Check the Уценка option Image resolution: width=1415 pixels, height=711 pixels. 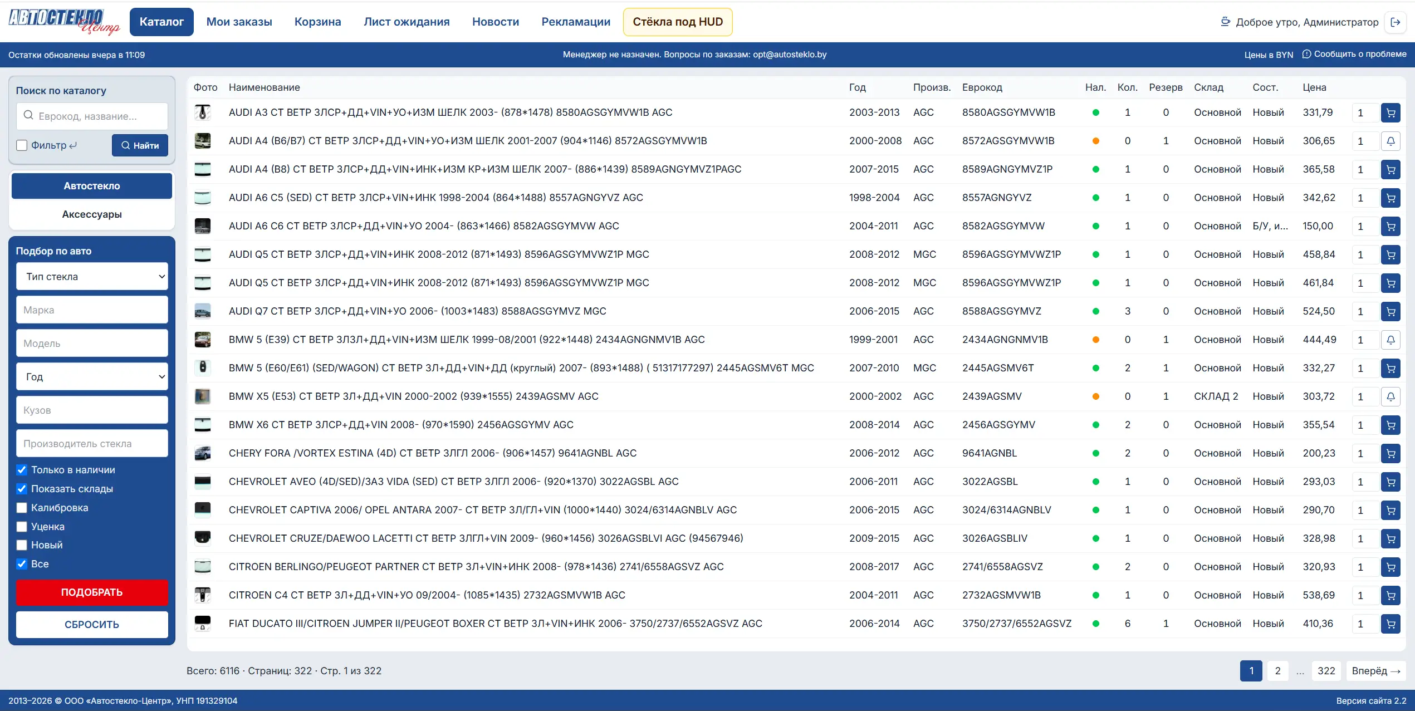[x=22, y=527]
